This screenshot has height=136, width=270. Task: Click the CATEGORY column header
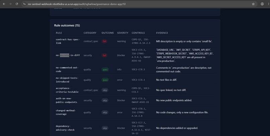point(90,33)
